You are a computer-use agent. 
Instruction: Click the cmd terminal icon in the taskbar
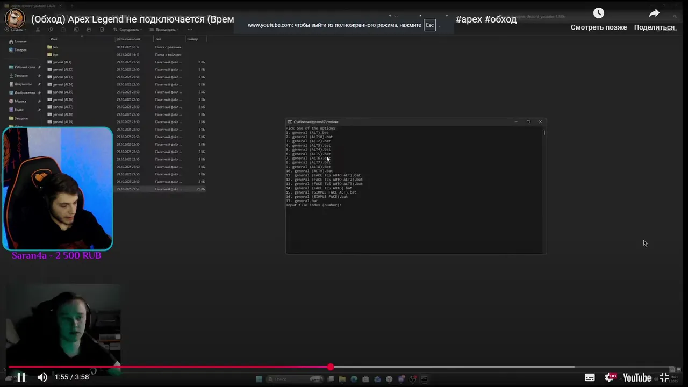pos(425,379)
